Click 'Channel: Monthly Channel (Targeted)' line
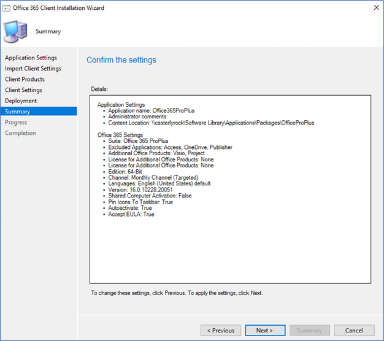384x341 pixels. coord(153,178)
